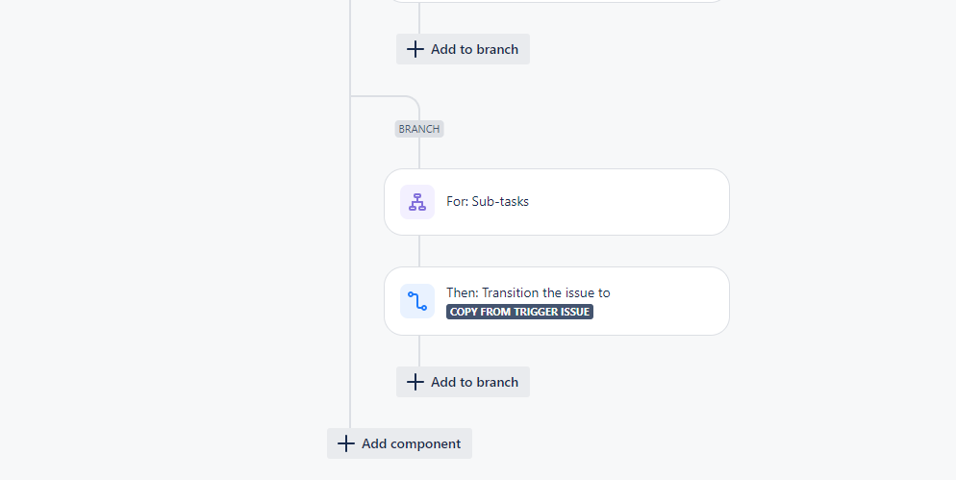Click plus icon on Add to branch under Transition action
The width and height of the screenshot is (956, 480).
[415, 382]
